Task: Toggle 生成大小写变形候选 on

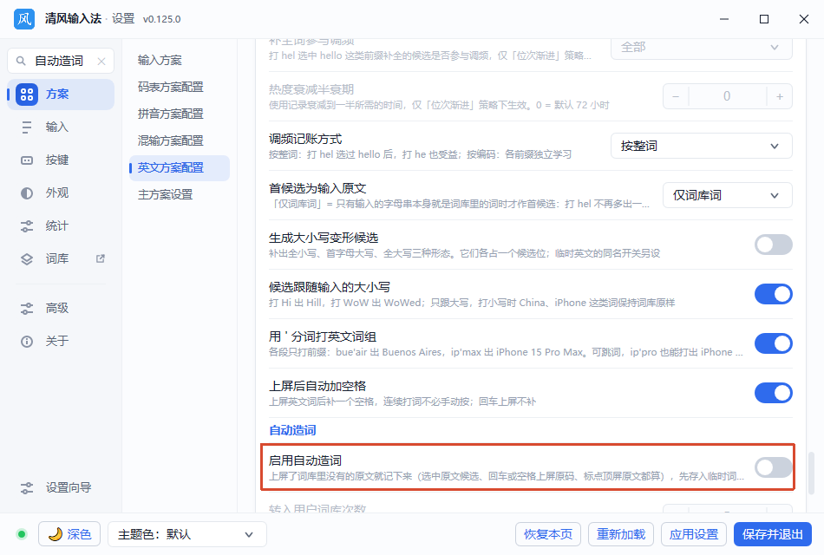Action: (773, 245)
